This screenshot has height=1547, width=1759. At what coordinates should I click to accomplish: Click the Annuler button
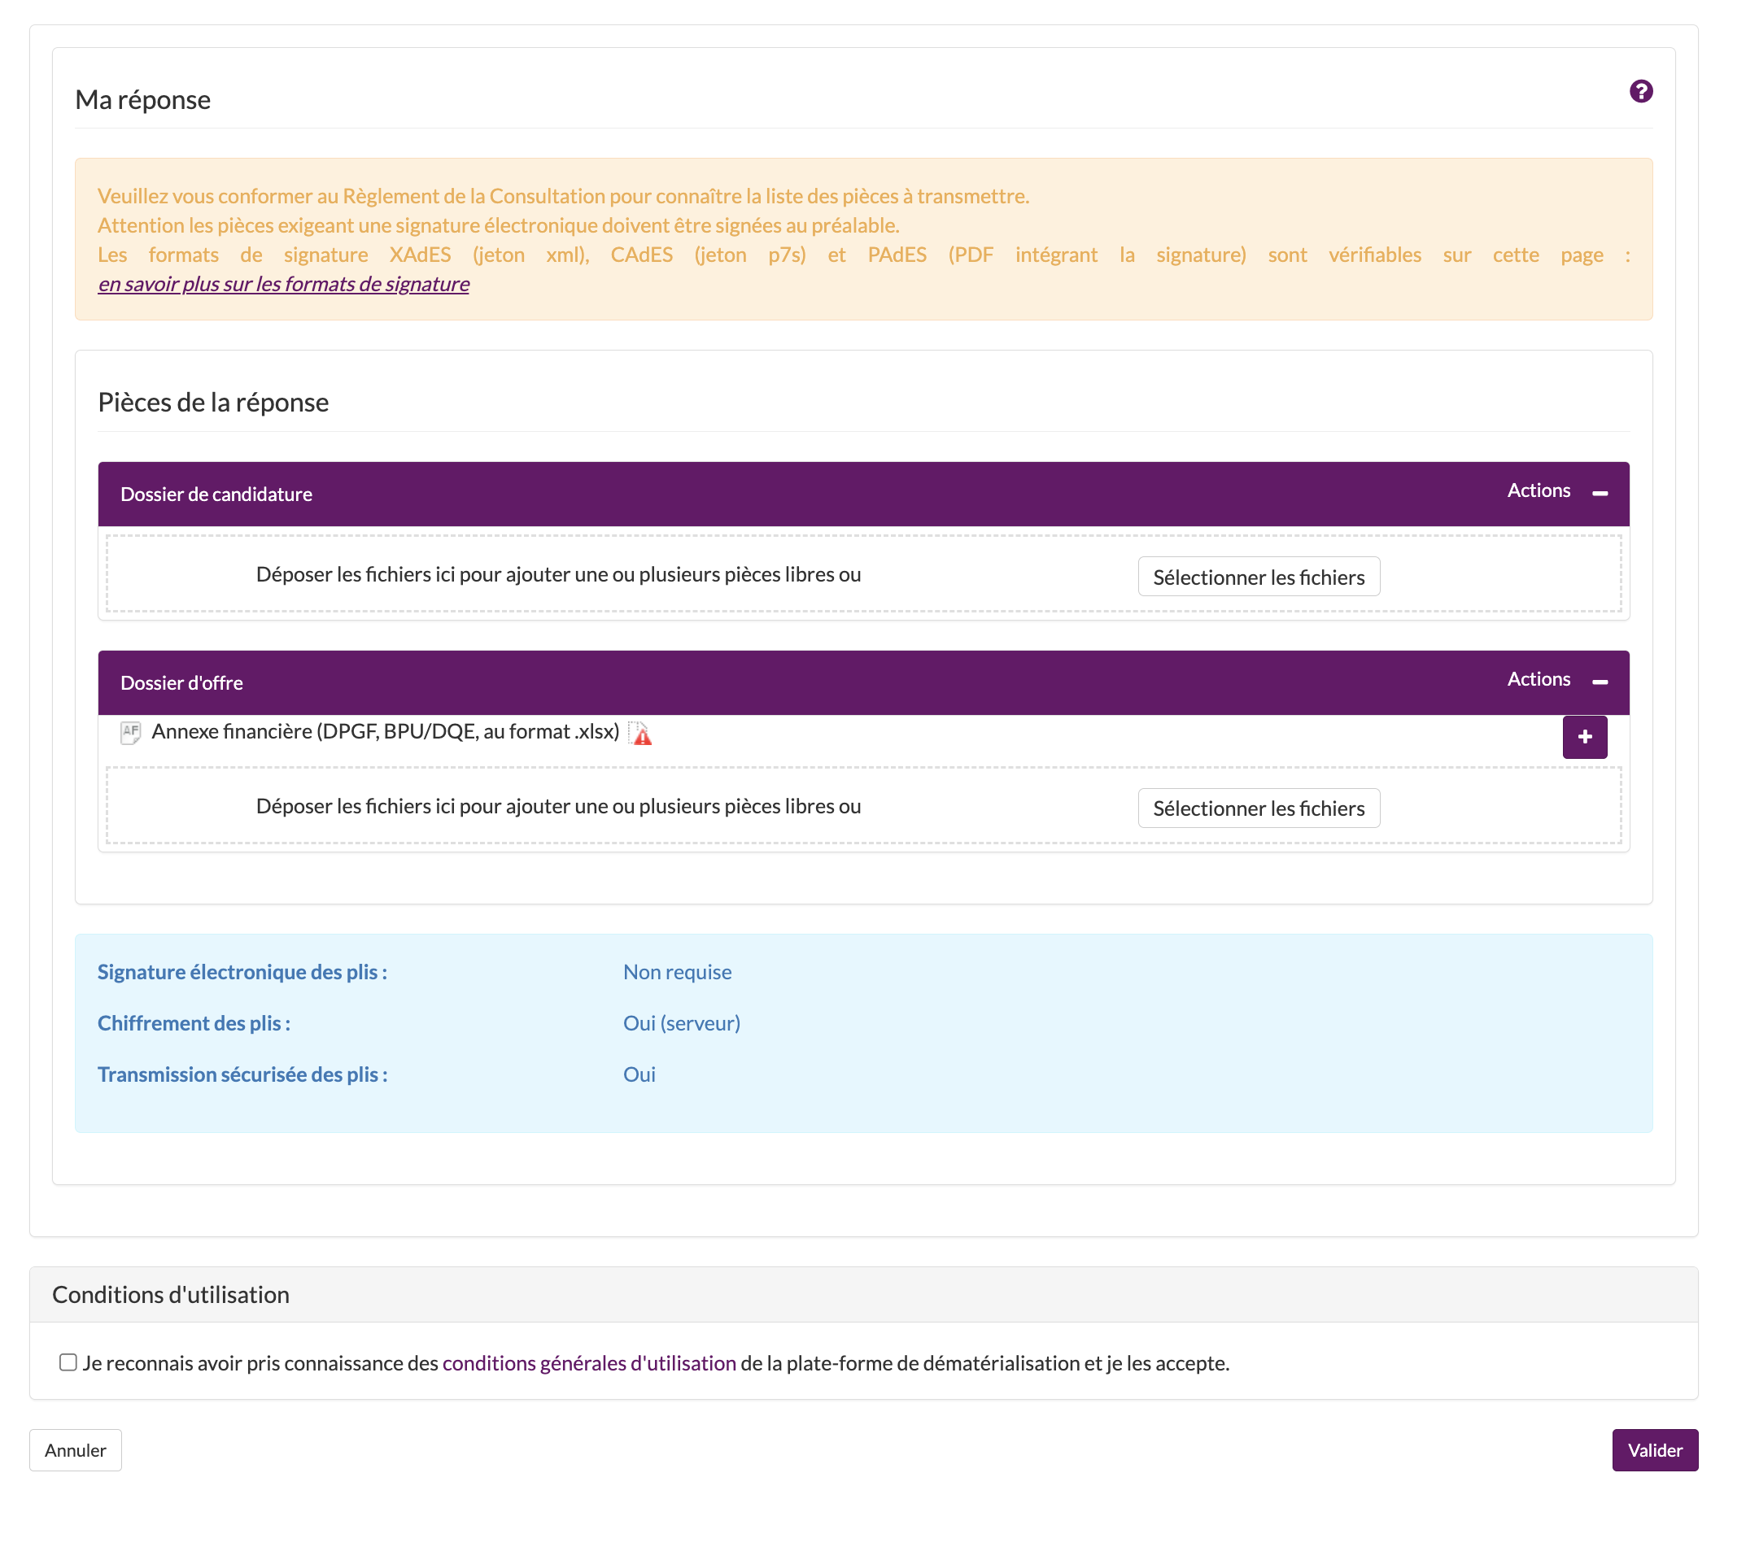tap(76, 1449)
